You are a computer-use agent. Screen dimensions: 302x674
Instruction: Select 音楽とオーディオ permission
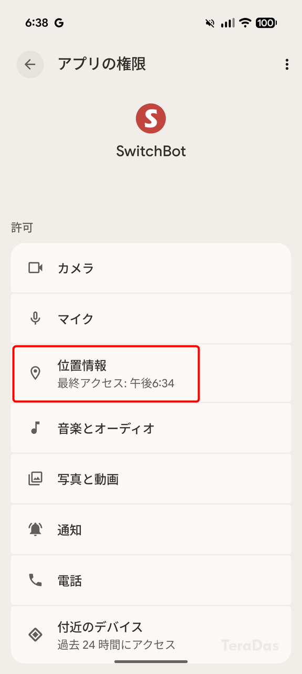coord(151,428)
